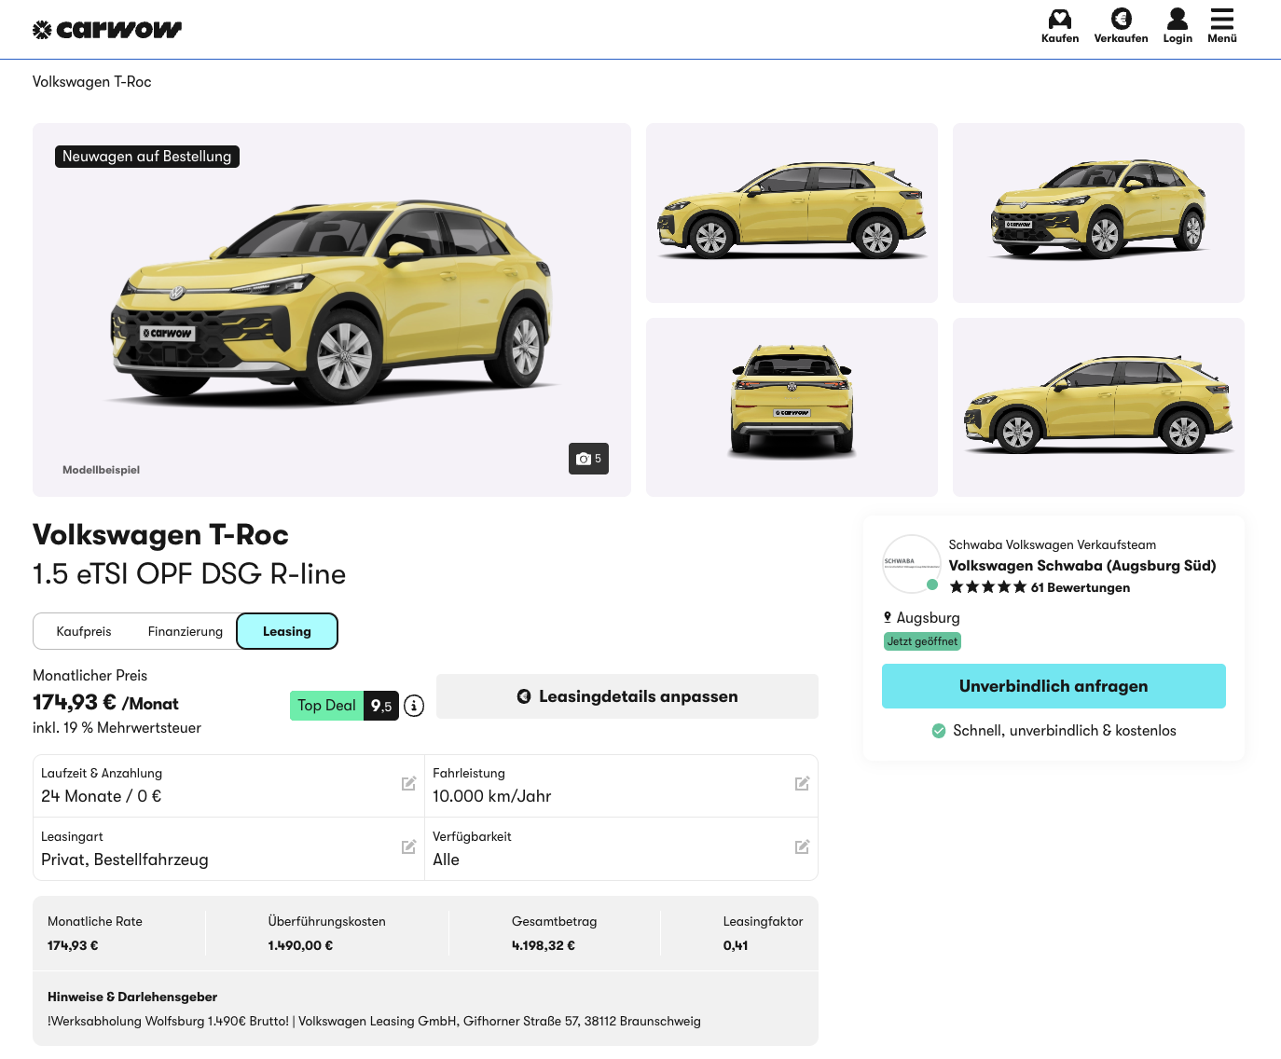Click the Modellbeispiel caption
This screenshot has width=1281, height=1059.
click(101, 470)
